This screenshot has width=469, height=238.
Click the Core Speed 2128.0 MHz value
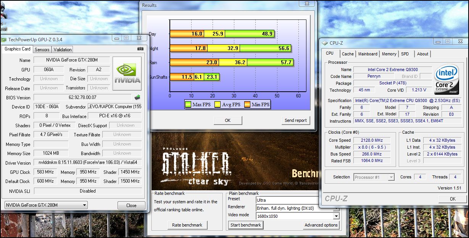(x=372, y=140)
